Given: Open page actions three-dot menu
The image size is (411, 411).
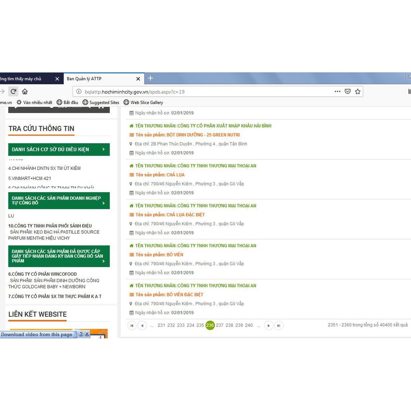Looking at the screenshot, I should pyautogui.click(x=338, y=92).
